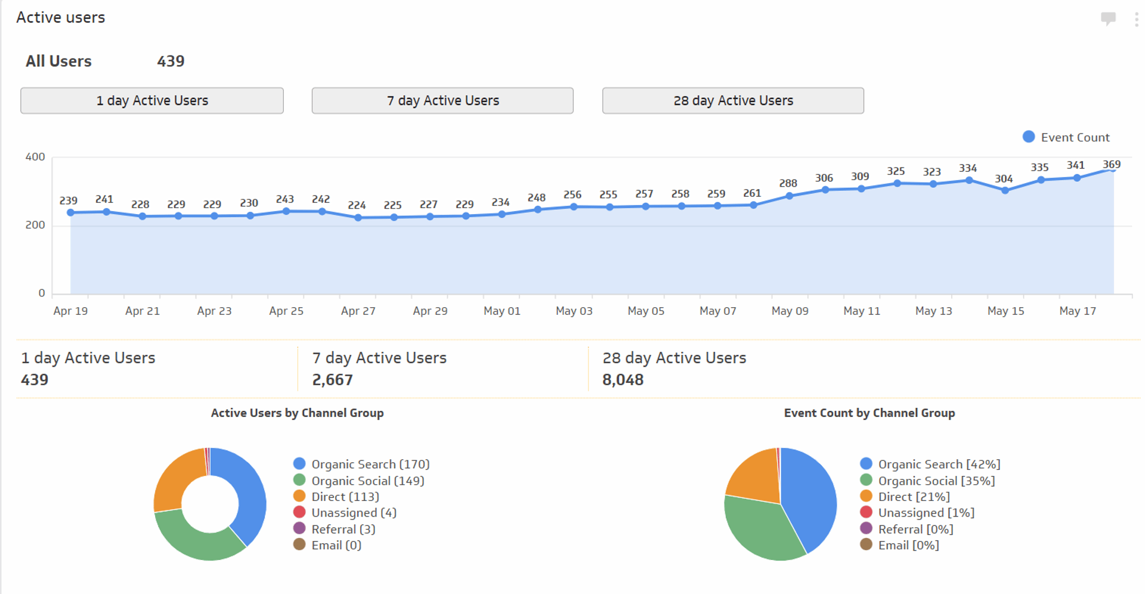Click the brown Email legend dot
The height and width of the screenshot is (594, 1145).
pos(299,544)
